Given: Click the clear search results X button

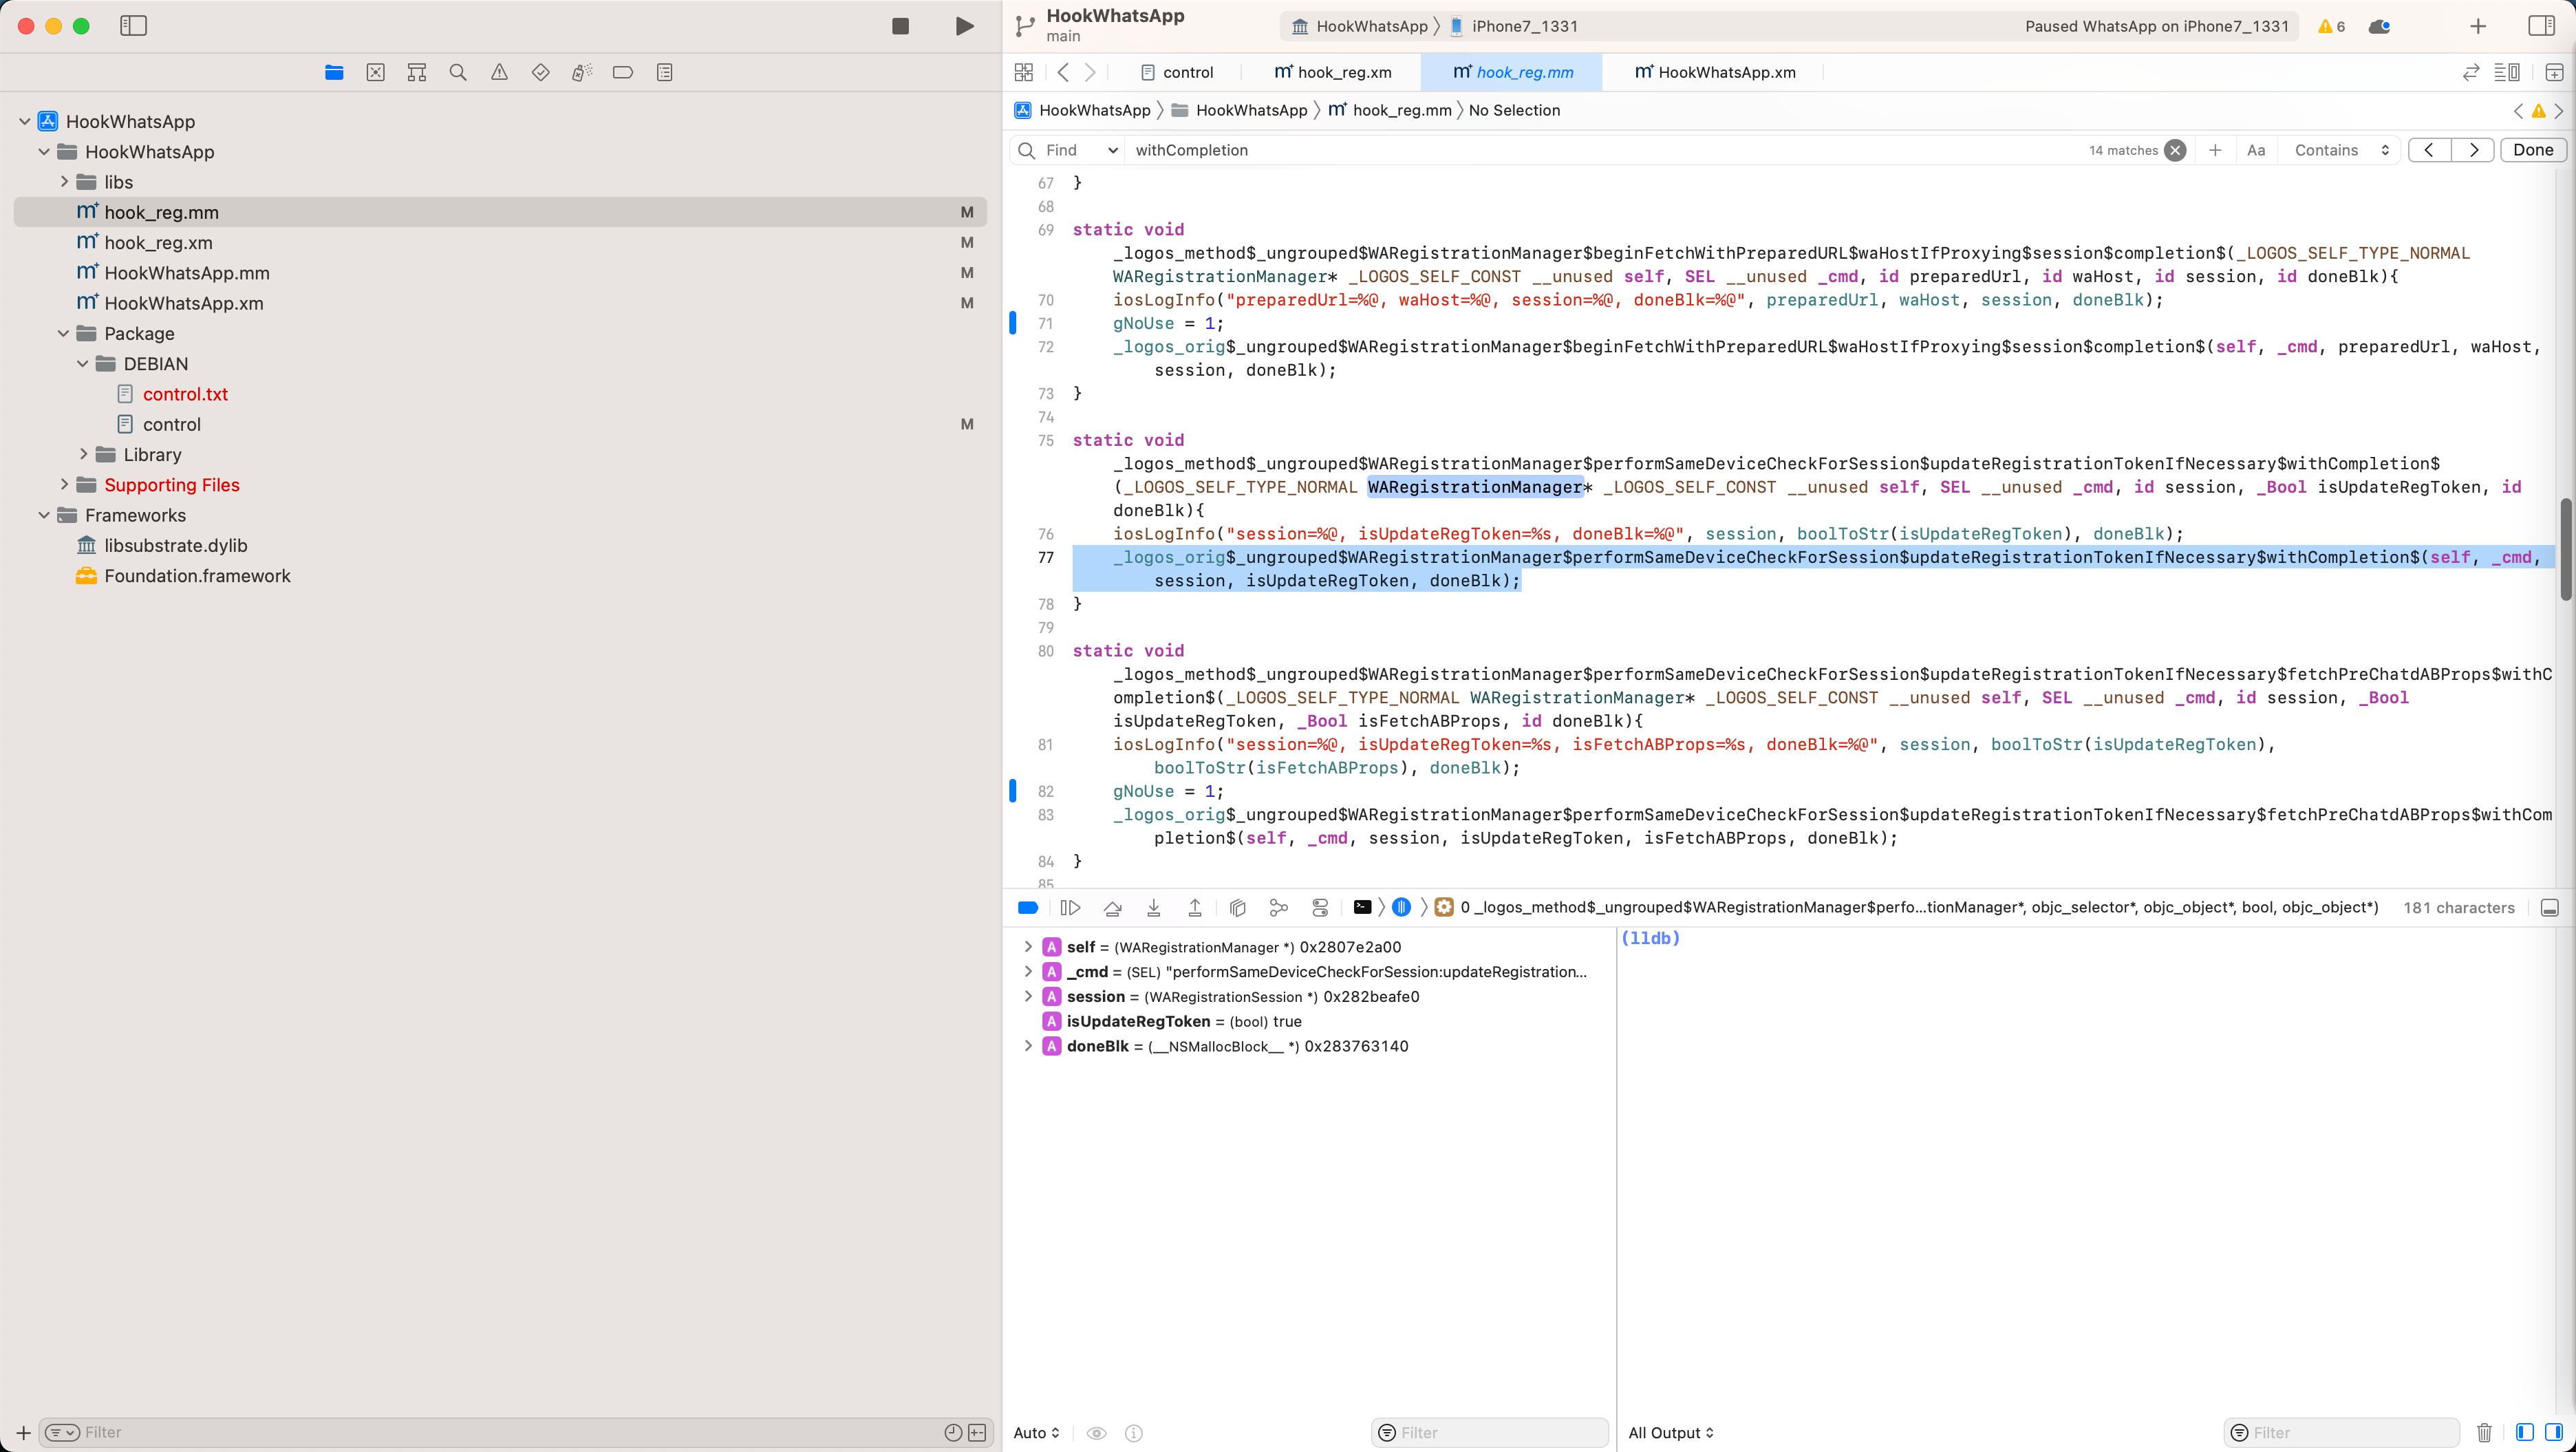Looking at the screenshot, I should pos(2173,149).
